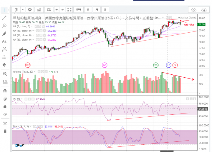Toggle fullscreen mode icon

tap(69, 9)
